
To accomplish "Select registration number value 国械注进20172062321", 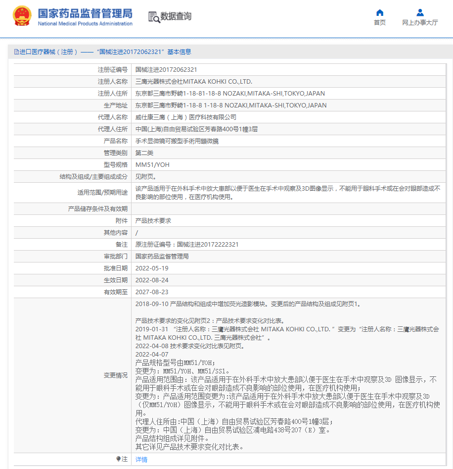I will point(166,70).
